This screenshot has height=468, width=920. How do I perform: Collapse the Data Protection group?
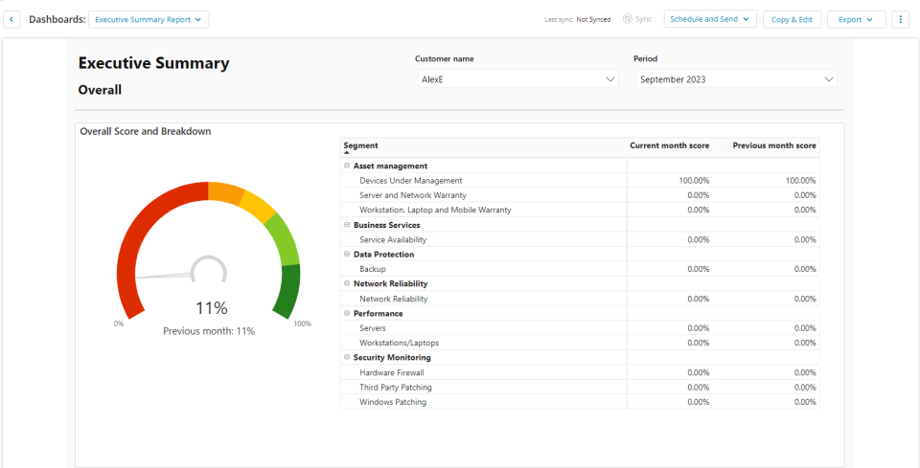pos(347,255)
